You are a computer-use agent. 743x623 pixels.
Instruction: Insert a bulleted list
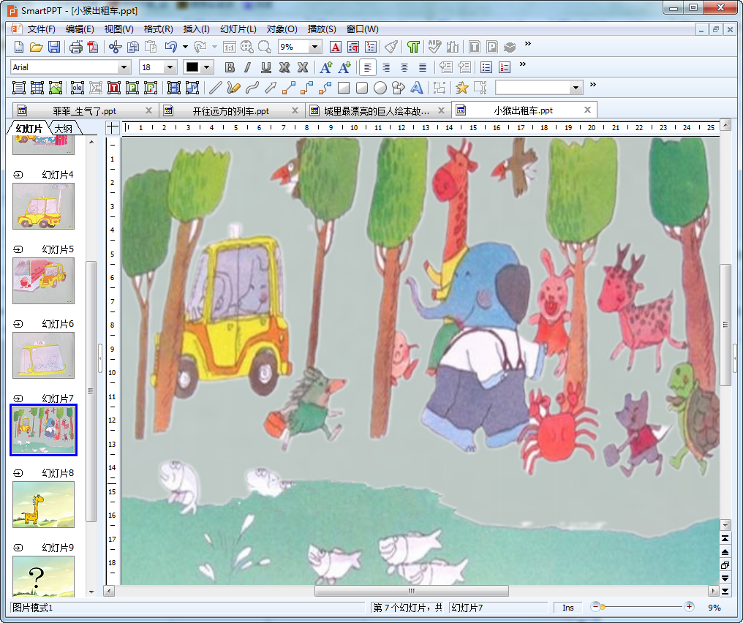486,67
